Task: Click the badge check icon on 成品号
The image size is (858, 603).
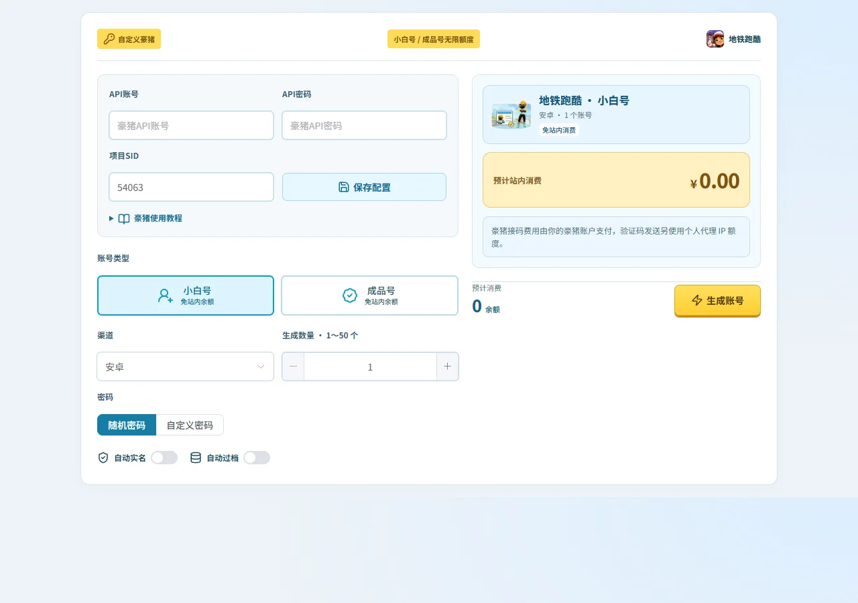Action: click(350, 295)
